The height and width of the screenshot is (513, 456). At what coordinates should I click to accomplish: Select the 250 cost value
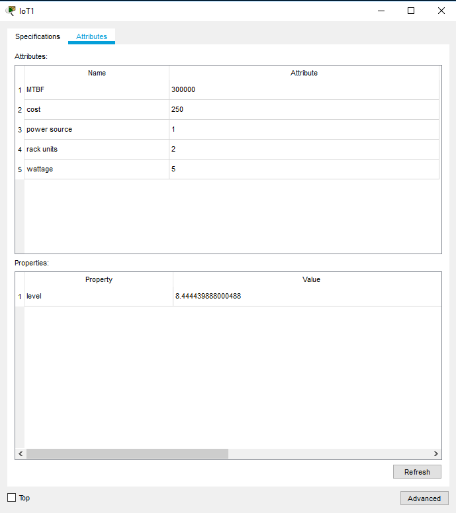304,110
